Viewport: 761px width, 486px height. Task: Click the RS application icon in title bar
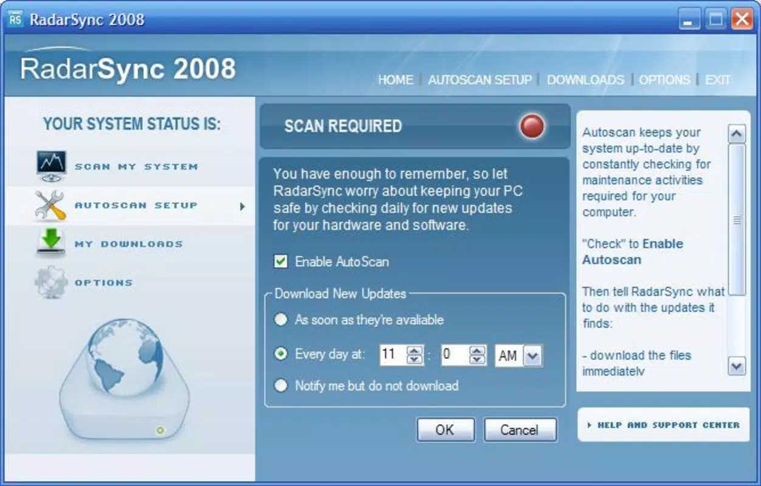[x=16, y=19]
